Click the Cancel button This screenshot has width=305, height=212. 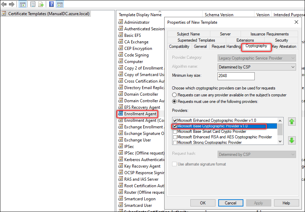point(231,203)
